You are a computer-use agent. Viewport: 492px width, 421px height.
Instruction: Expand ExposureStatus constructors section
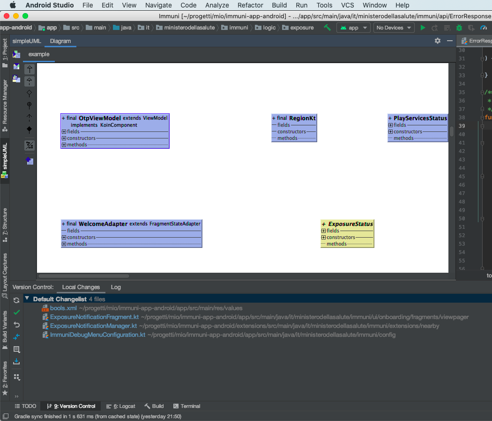(x=323, y=238)
